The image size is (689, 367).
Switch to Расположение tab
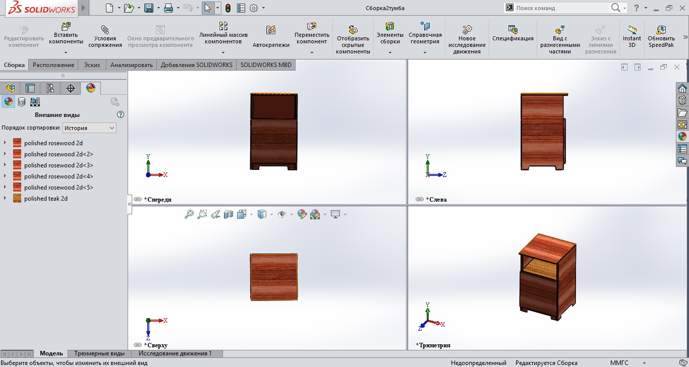click(x=53, y=65)
